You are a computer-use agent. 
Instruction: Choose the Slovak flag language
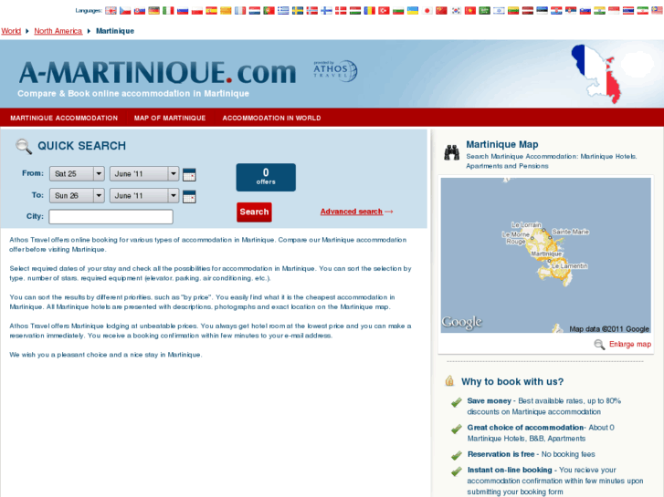click(140, 11)
